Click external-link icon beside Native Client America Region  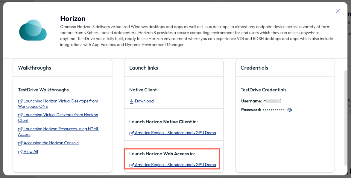point(132,133)
